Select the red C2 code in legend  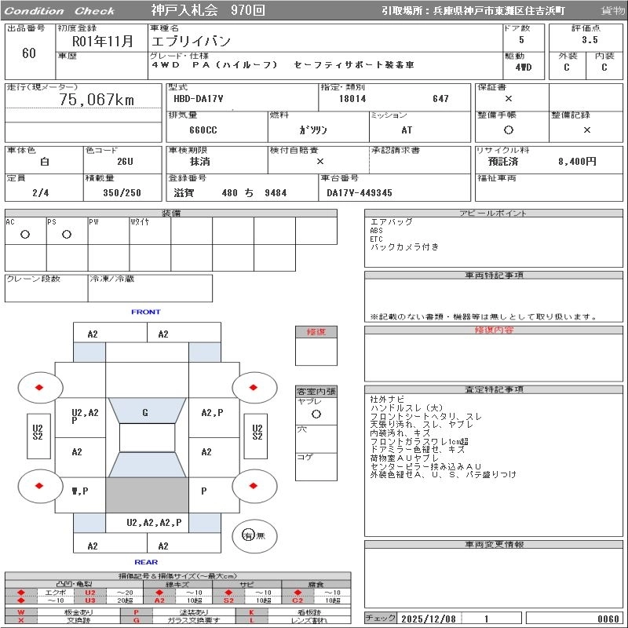tap(298, 601)
